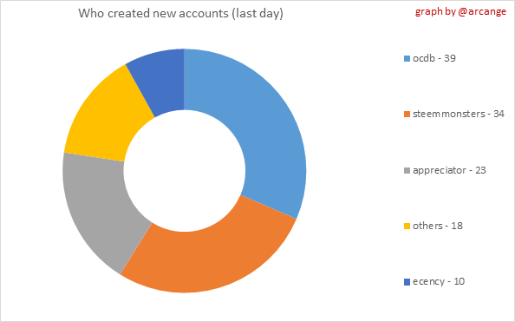Screen dimensions: 515x322
Task: Click the ocdb light blue legend swatch
Action: 407,59
